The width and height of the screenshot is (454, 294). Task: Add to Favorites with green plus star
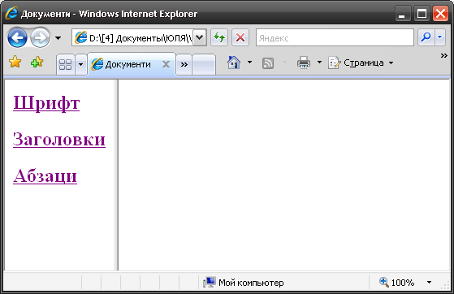pyautogui.click(x=37, y=62)
